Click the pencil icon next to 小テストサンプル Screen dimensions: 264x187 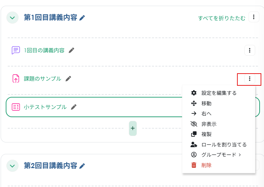(74, 107)
